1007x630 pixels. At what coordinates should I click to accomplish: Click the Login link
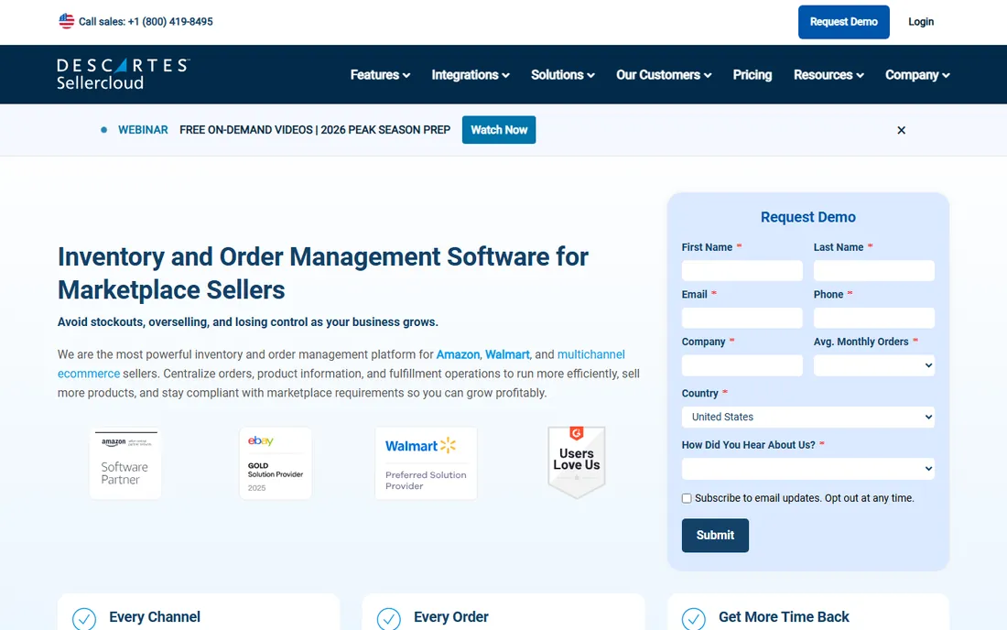click(921, 22)
